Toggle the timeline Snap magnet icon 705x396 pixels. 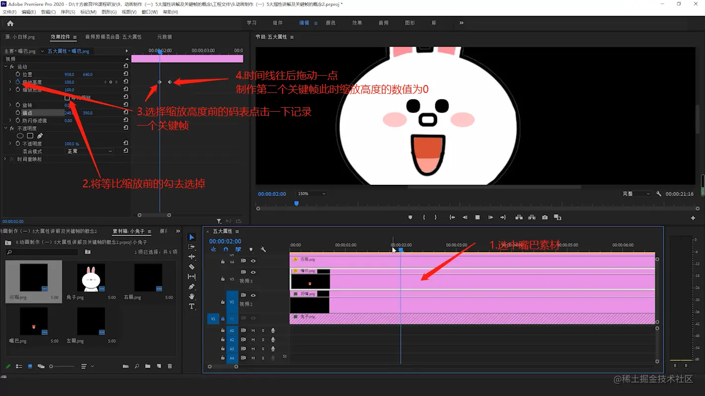[226, 250]
